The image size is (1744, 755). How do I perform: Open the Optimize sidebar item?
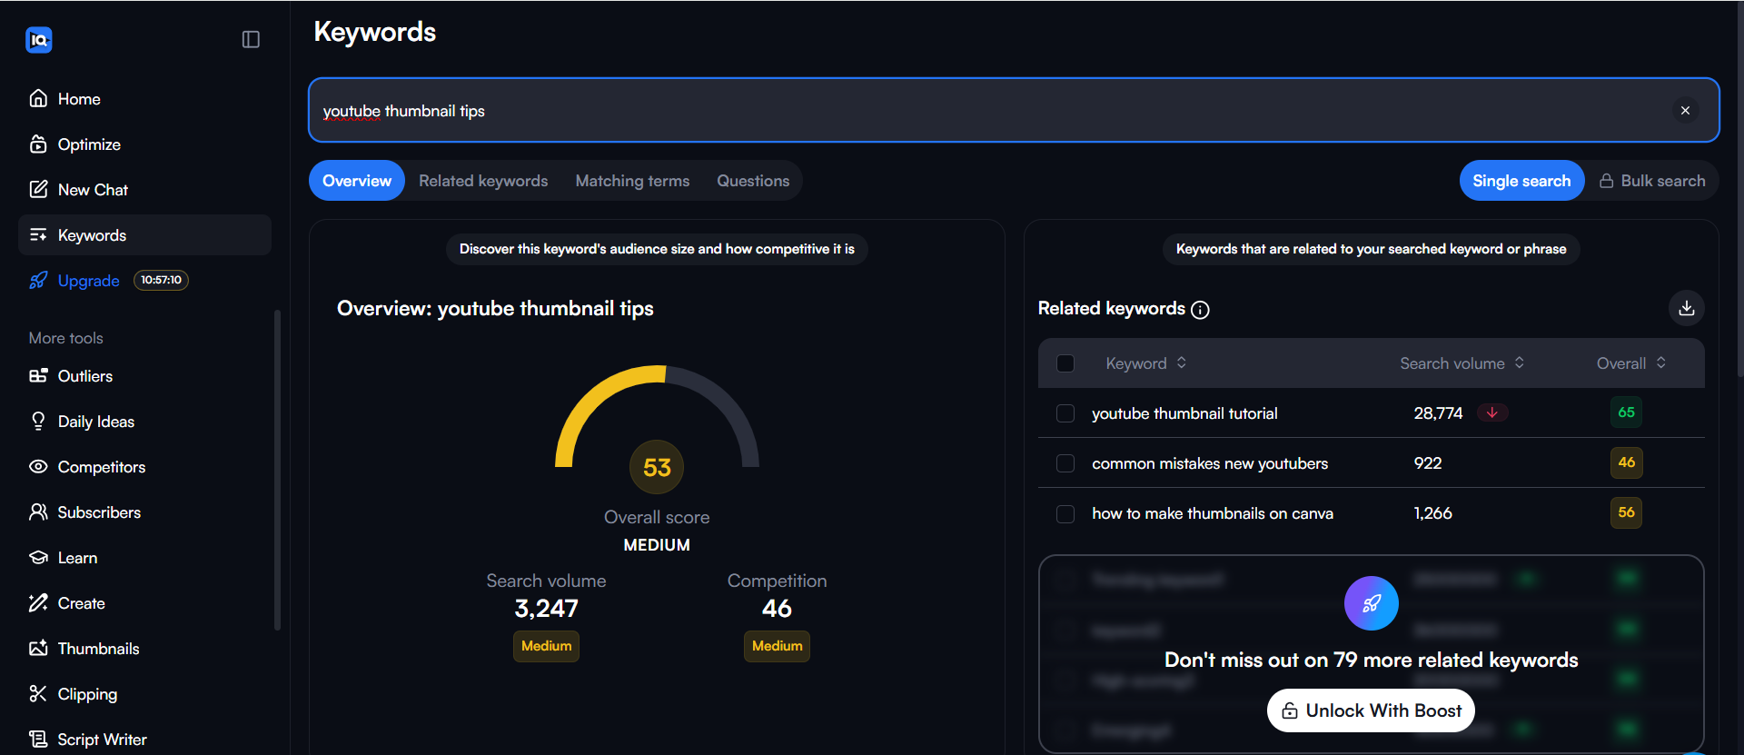tap(144, 144)
